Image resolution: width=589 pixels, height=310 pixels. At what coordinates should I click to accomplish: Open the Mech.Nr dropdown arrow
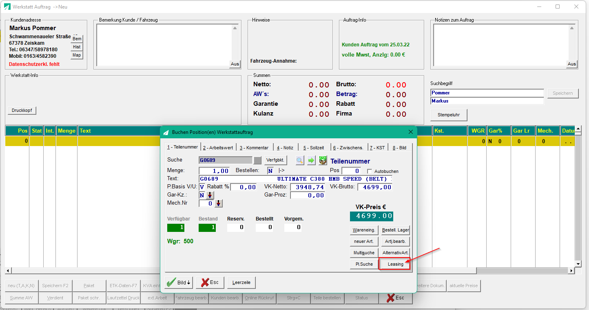click(x=219, y=203)
